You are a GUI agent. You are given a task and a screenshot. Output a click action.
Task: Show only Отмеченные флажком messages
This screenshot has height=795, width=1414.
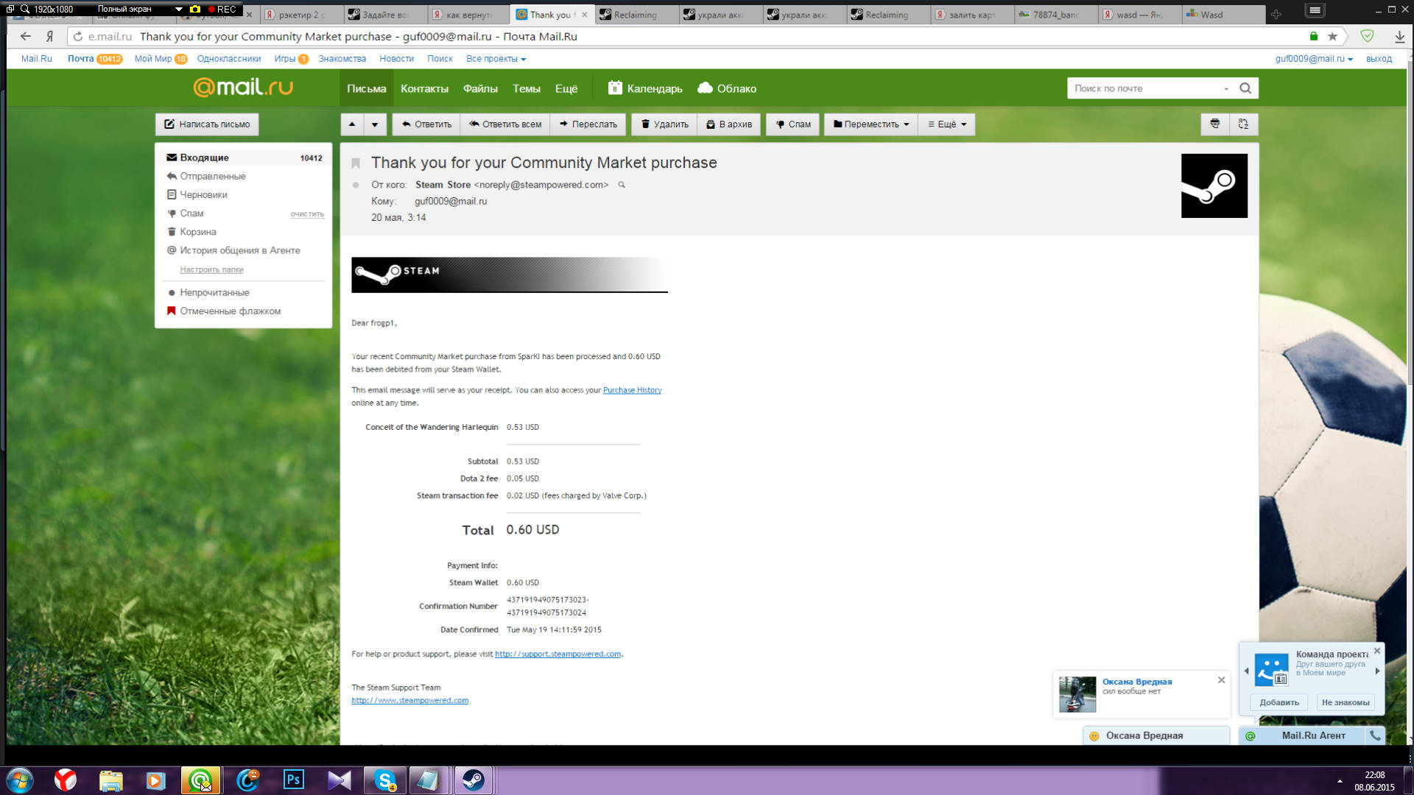pyautogui.click(x=230, y=311)
